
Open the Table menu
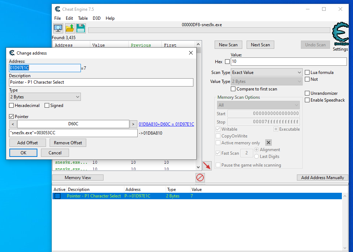pyautogui.click(x=83, y=18)
